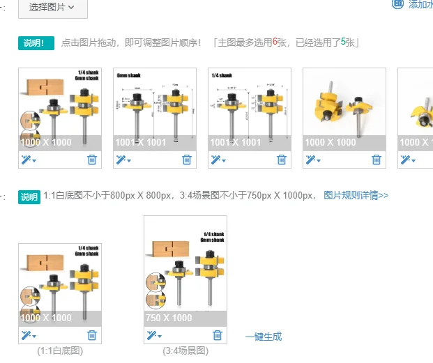This screenshot has height=363, width=433.
Task: Open magic wand edit tool on 3:4 scene image
Action: (151, 335)
